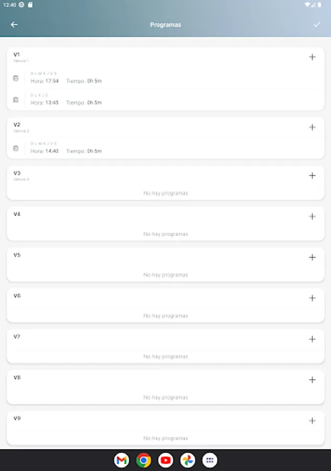Add a program to V8
This screenshot has height=471, width=331.
pyautogui.click(x=312, y=379)
